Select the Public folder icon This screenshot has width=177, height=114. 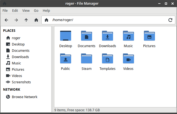(65, 59)
